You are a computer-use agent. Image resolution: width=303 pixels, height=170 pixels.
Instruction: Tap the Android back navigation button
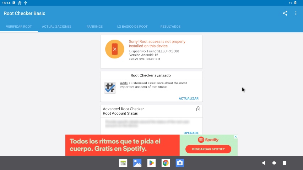coord(263,163)
